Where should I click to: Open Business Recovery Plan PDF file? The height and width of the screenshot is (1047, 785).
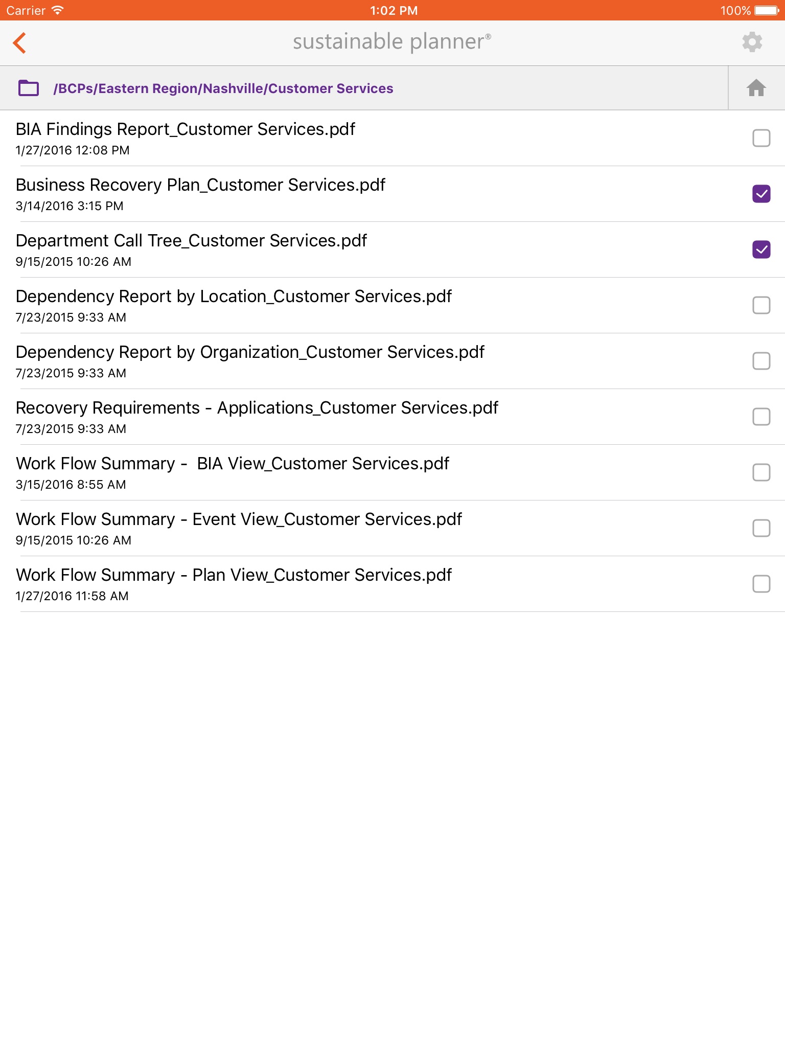pyautogui.click(x=200, y=185)
